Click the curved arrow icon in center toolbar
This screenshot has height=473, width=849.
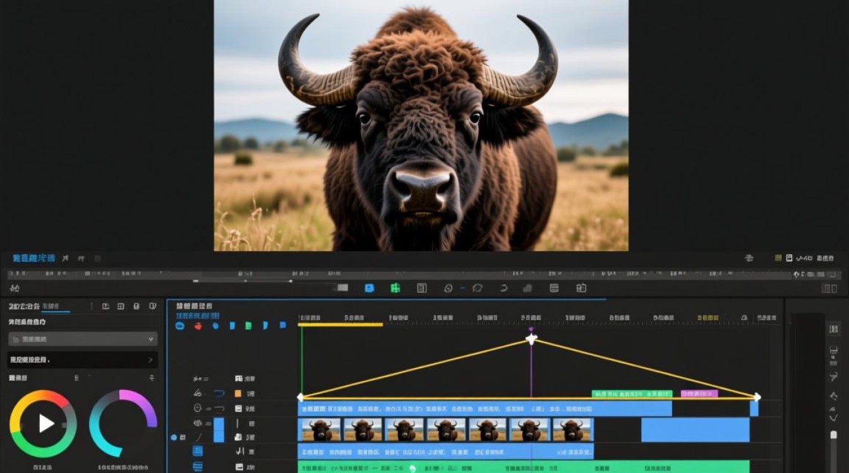503,288
